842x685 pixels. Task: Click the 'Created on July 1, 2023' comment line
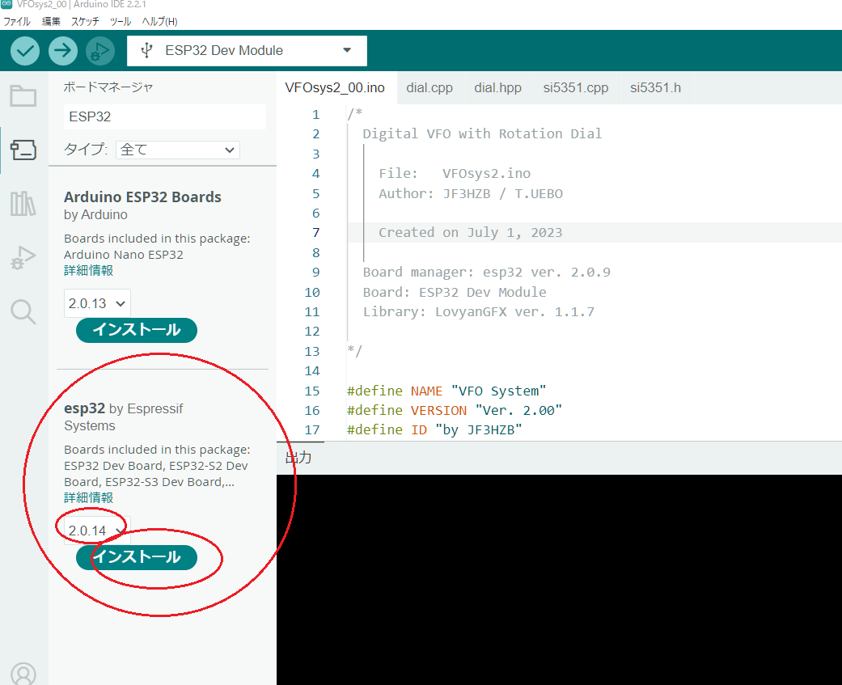click(471, 233)
